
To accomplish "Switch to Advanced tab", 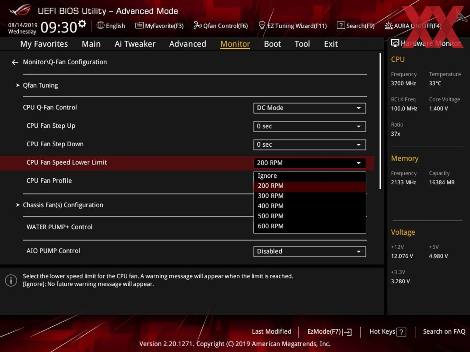I will coord(188,44).
